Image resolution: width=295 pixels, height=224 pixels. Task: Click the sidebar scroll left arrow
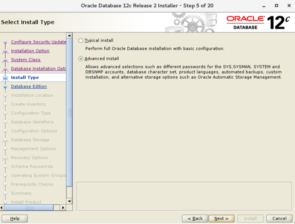2,208
